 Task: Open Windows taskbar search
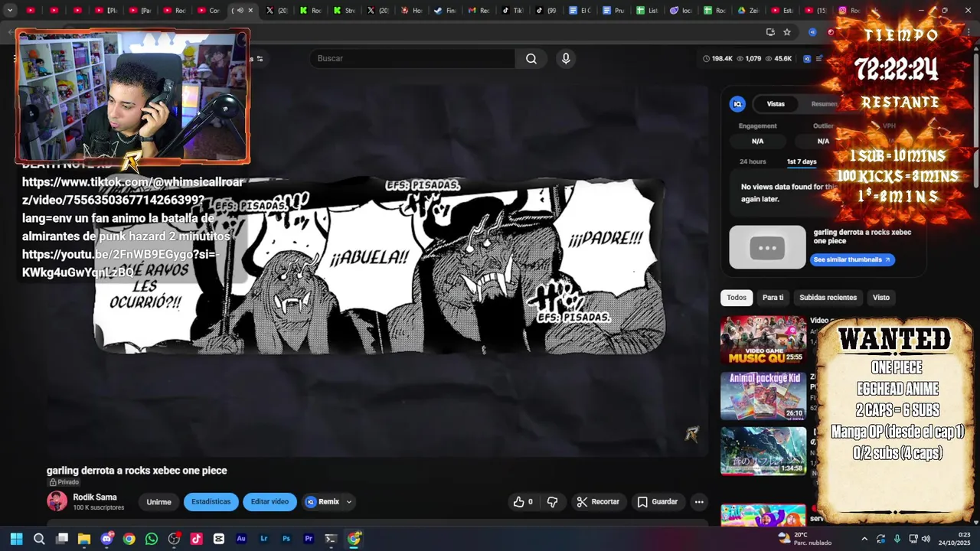(x=39, y=539)
